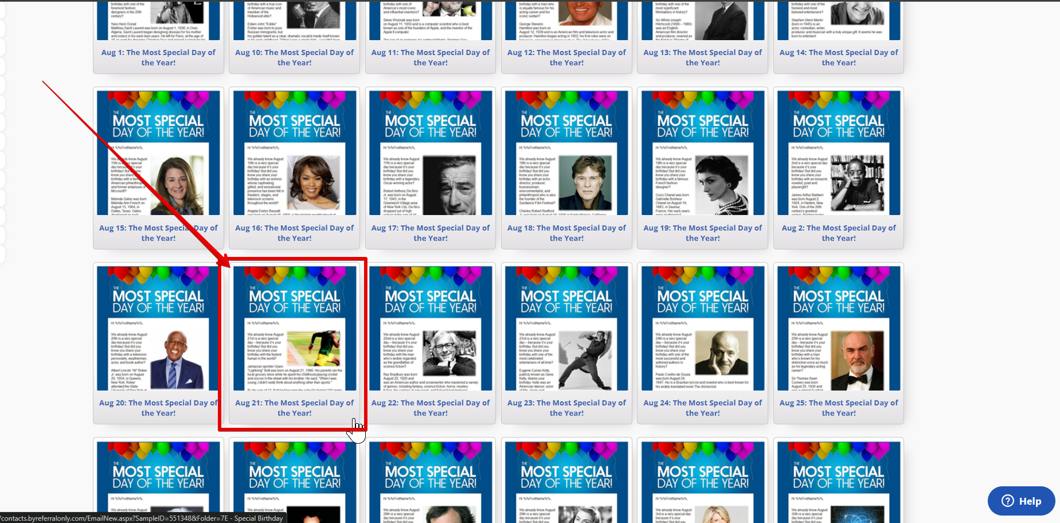Select the 'Aug 14: The Most Special Day' title

[839, 57]
